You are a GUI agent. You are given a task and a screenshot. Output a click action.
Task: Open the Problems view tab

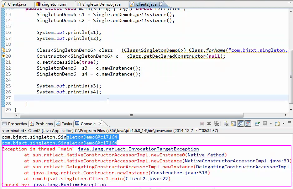(44, 124)
